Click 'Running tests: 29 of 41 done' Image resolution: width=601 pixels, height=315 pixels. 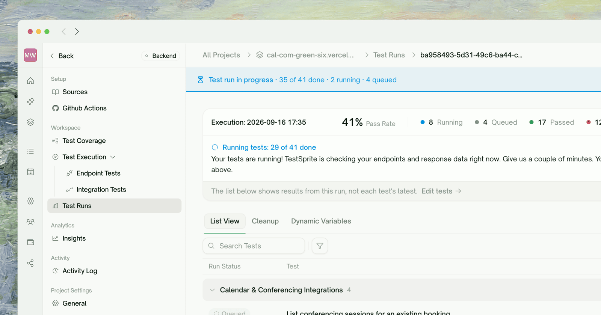tap(269, 147)
